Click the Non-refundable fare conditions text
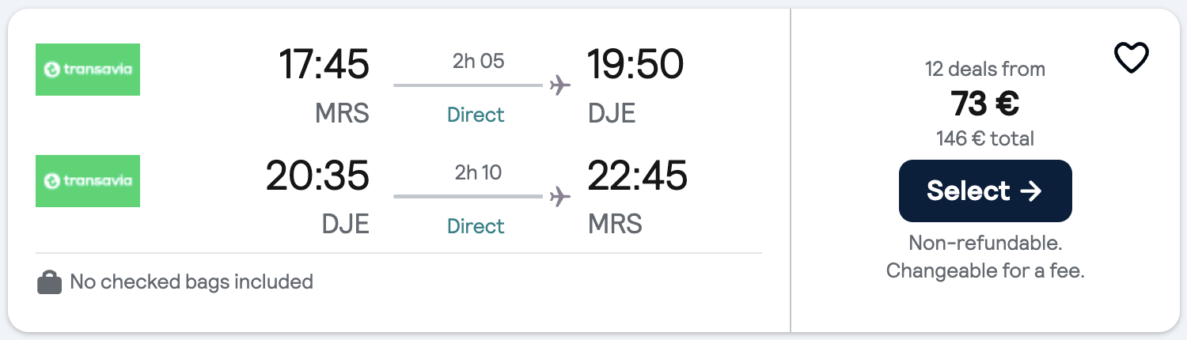The height and width of the screenshot is (340, 1187). coord(984,243)
